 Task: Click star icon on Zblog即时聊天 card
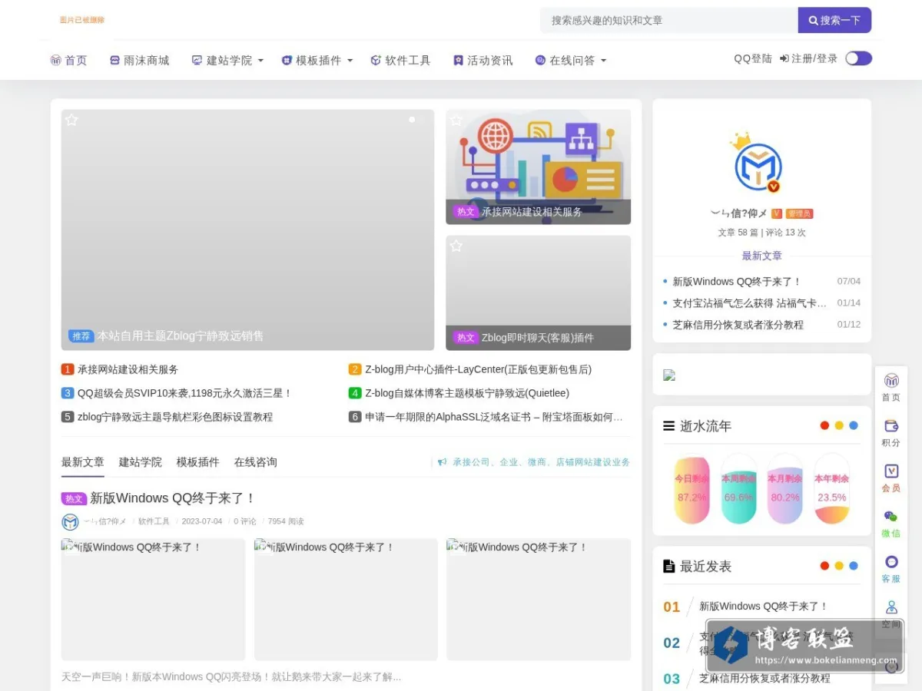coord(456,246)
